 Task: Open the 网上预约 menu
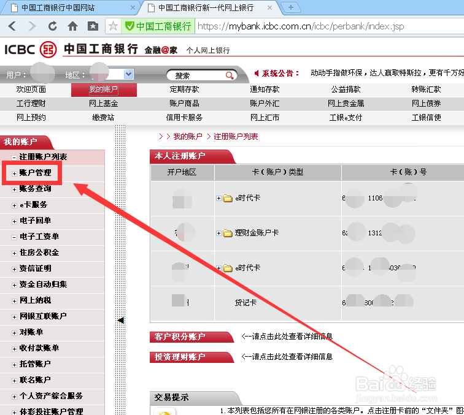coord(31,118)
